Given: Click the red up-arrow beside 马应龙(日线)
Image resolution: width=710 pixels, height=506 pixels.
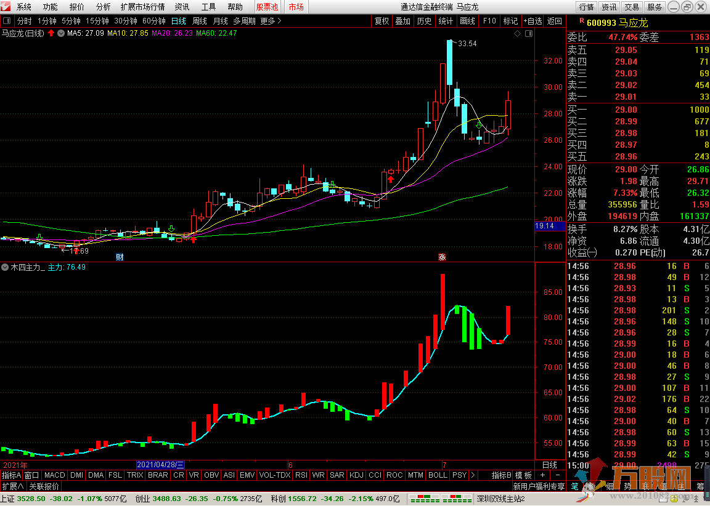Looking at the screenshot, I should pos(51,33).
